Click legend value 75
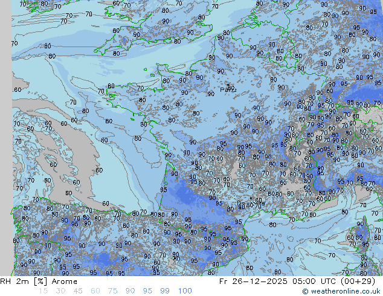The image size is (383, 296). point(112,291)
